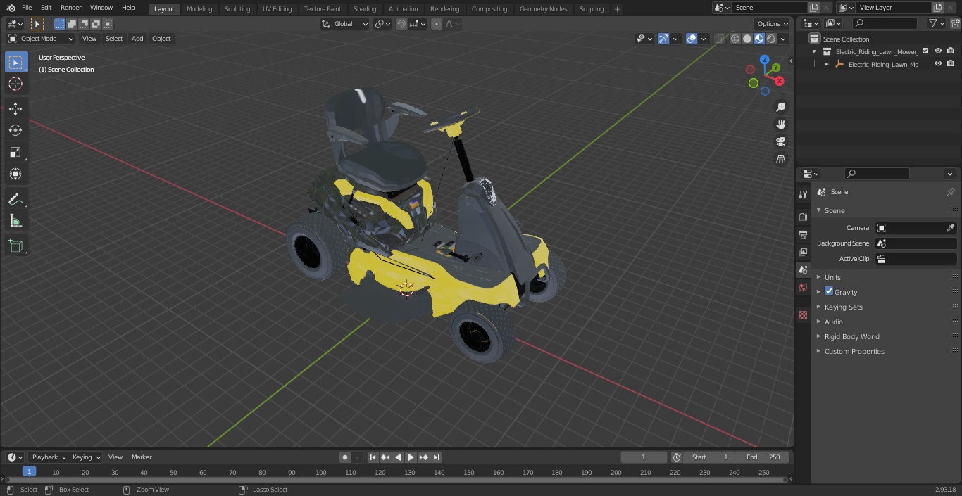This screenshot has height=496, width=962.
Task: Disable rendering of Electric_Riding_Lawn_Mower collection
Action: click(951, 51)
